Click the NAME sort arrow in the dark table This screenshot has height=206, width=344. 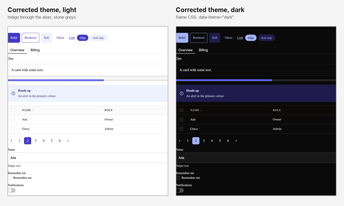tap(201, 110)
